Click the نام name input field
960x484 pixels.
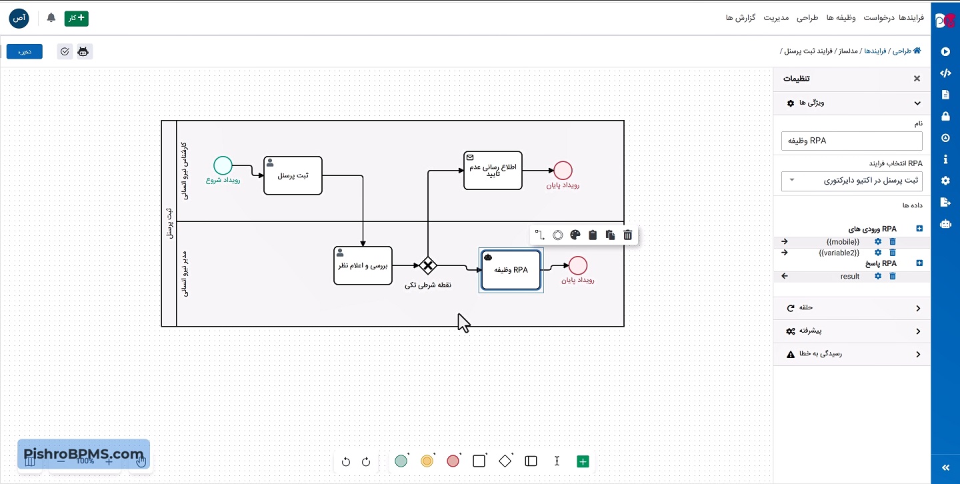(851, 141)
